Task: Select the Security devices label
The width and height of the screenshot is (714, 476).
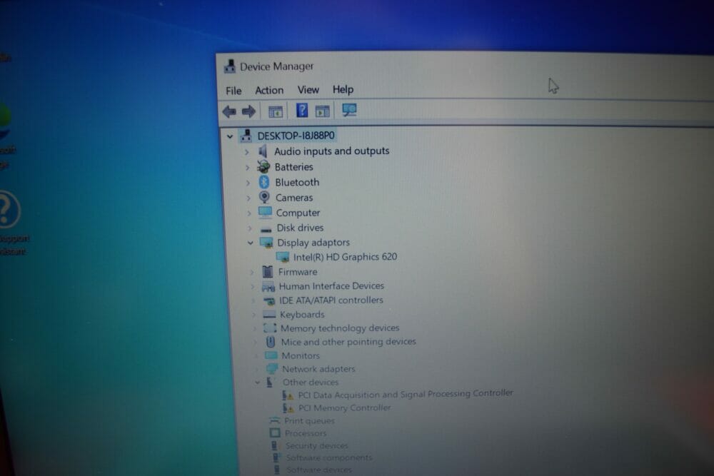Action: pyautogui.click(x=316, y=445)
